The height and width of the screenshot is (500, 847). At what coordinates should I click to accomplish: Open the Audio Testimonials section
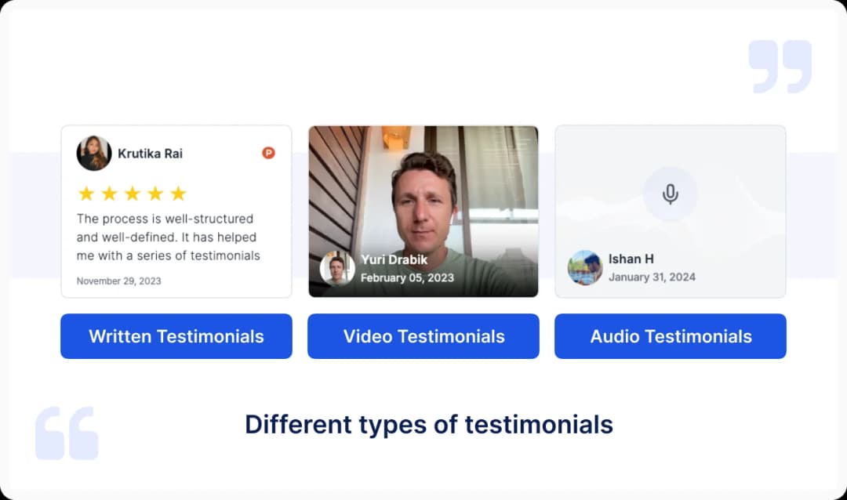point(670,336)
